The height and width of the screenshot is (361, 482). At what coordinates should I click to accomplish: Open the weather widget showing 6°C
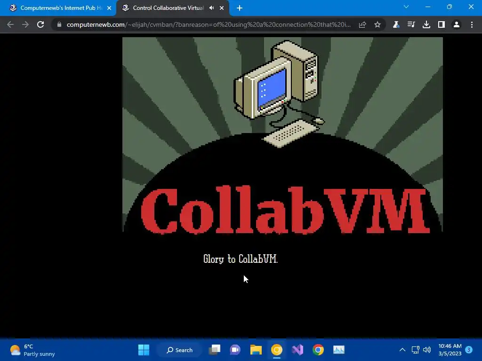click(32, 350)
